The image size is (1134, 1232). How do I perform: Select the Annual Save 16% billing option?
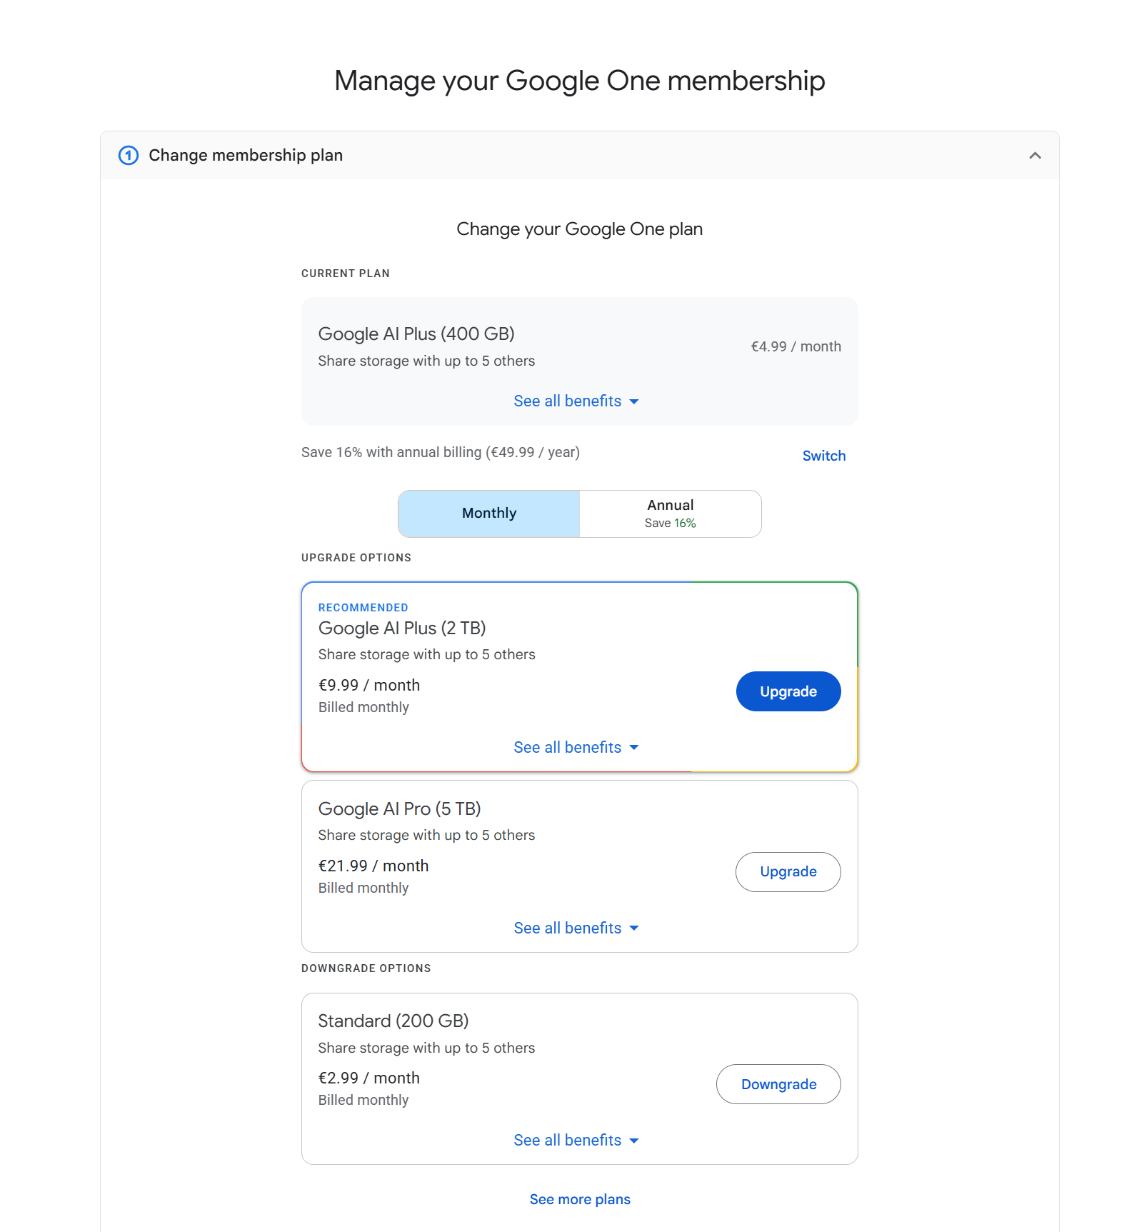[671, 514]
